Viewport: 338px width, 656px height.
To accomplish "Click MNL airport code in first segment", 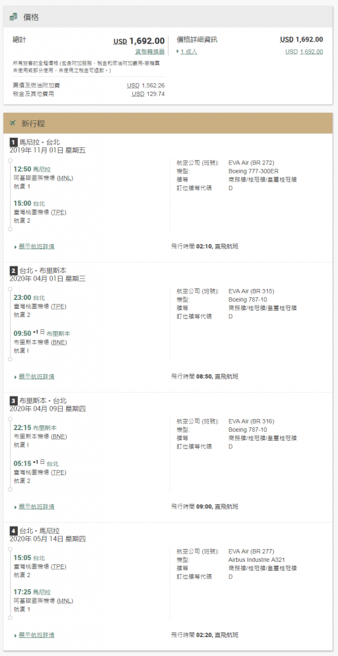I will point(65,178).
